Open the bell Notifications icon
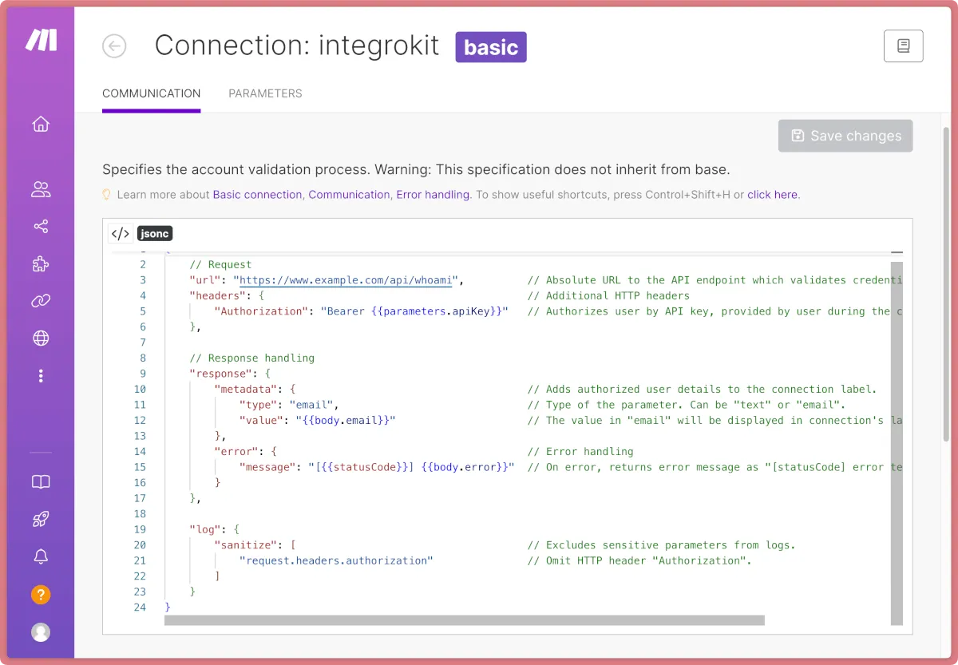Viewport: 958px width, 665px height. [41, 557]
